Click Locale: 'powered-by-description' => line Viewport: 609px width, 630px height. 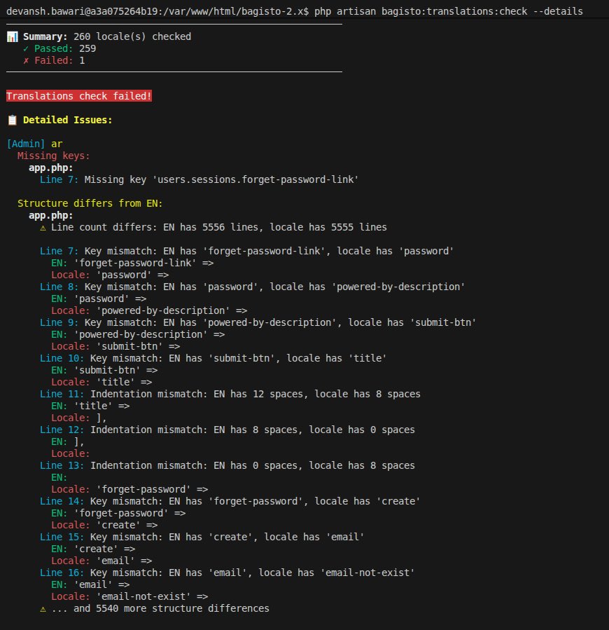click(x=149, y=311)
